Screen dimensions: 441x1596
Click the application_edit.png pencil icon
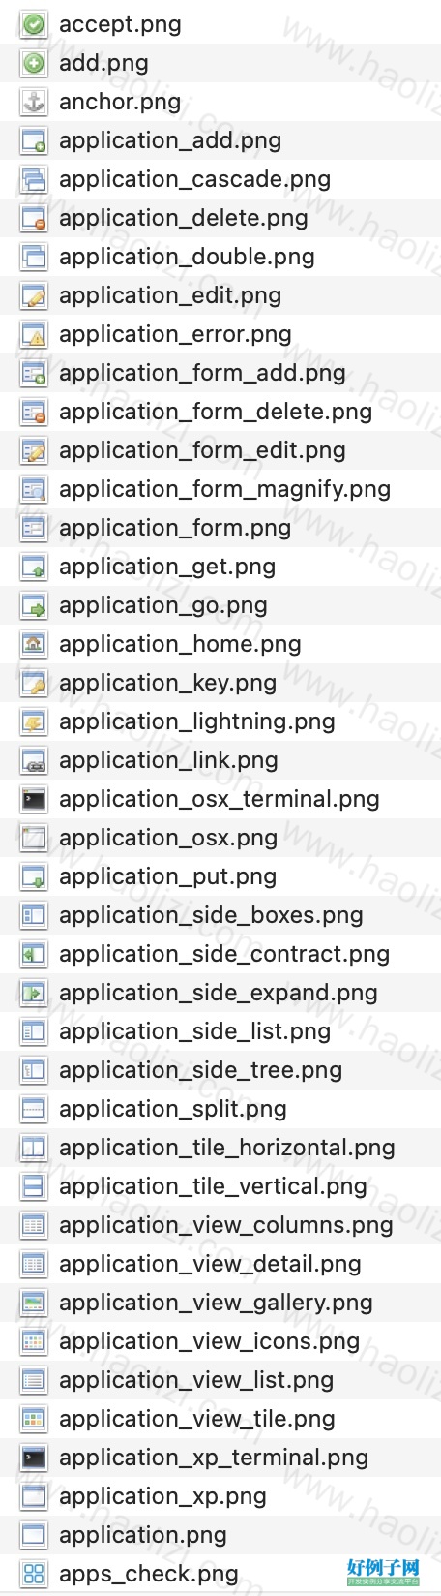click(34, 295)
